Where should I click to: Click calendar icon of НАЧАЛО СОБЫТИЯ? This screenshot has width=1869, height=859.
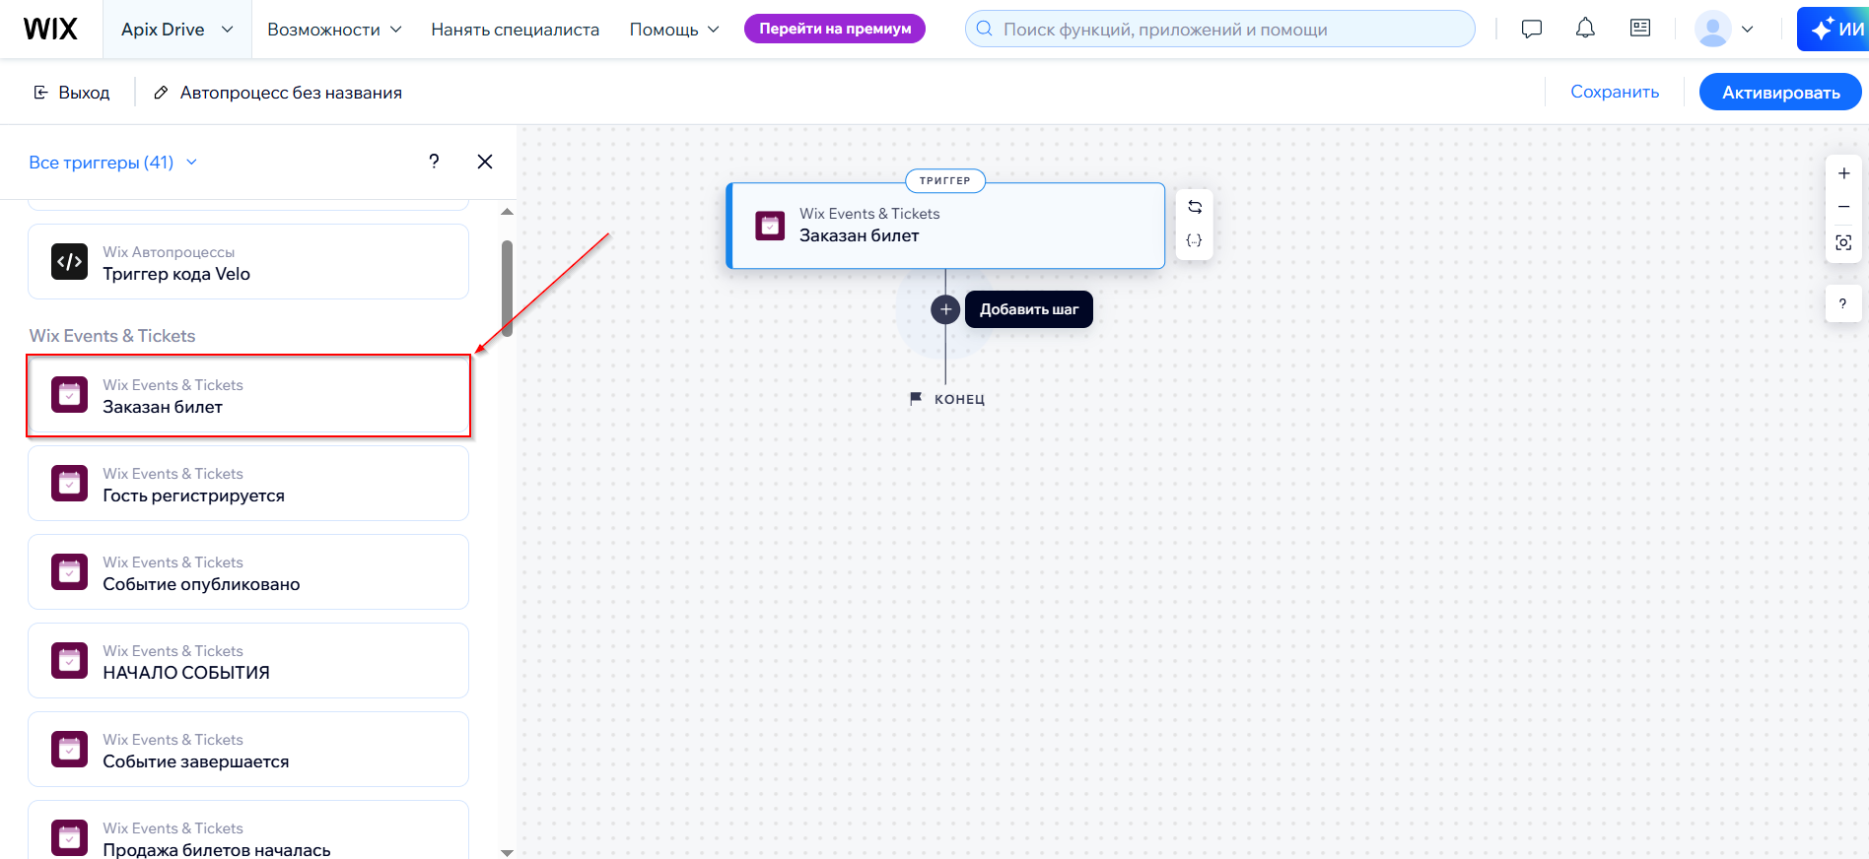[x=69, y=661]
